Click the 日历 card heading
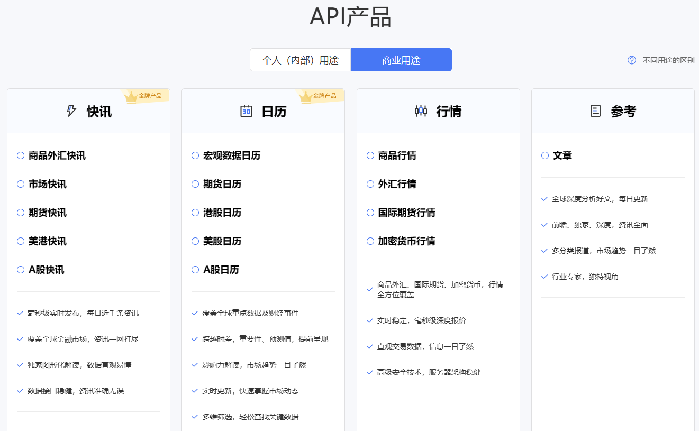 (x=274, y=112)
